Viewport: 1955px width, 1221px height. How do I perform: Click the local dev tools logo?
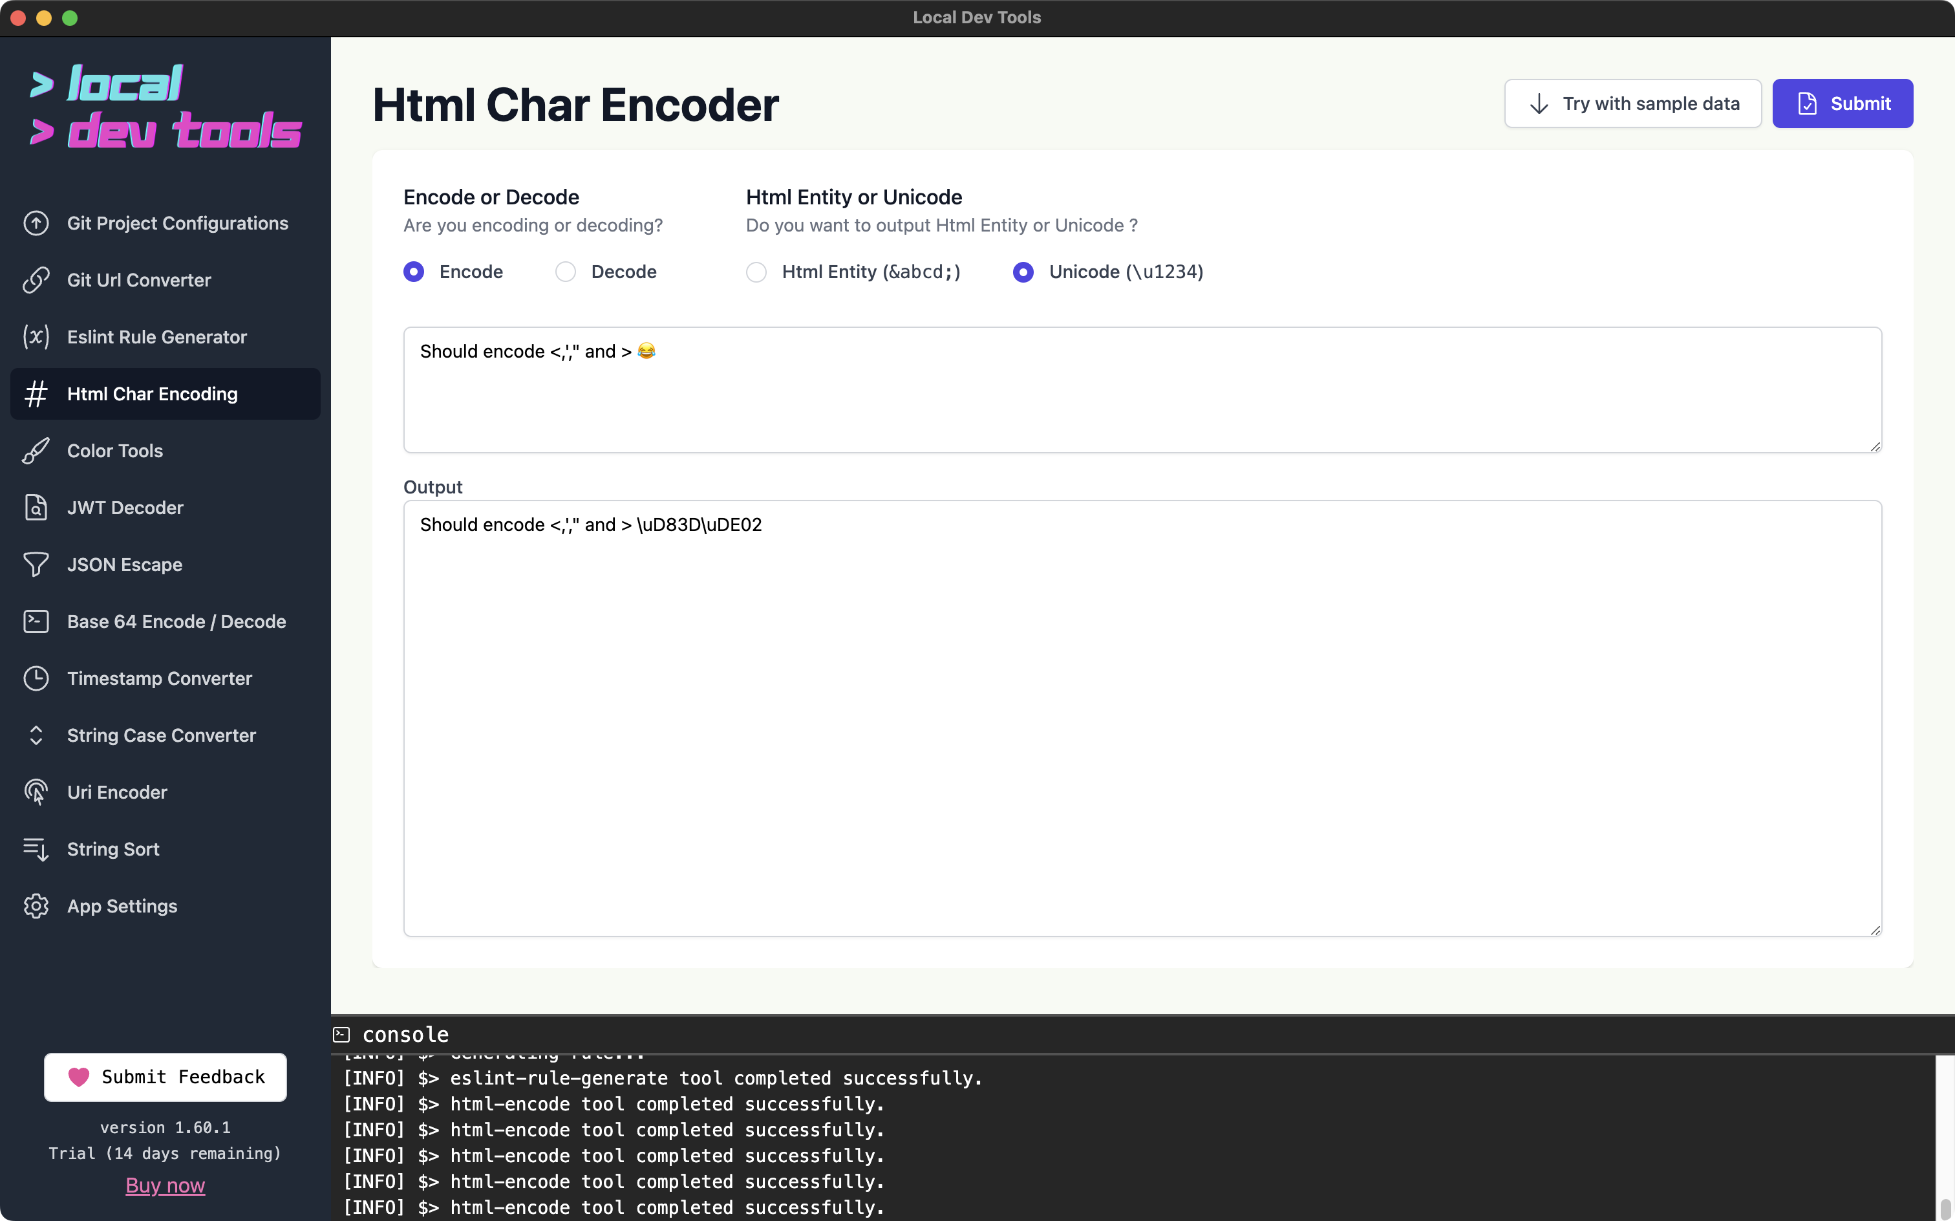click(166, 107)
